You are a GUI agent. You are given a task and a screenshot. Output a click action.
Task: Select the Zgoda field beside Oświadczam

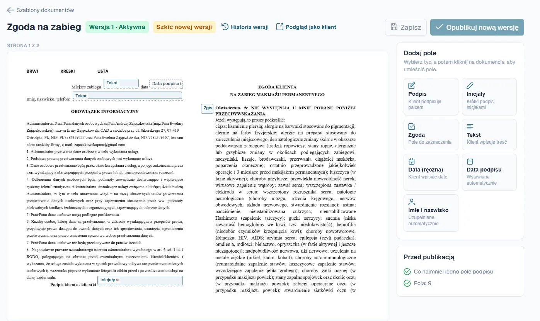tap(207, 109)
